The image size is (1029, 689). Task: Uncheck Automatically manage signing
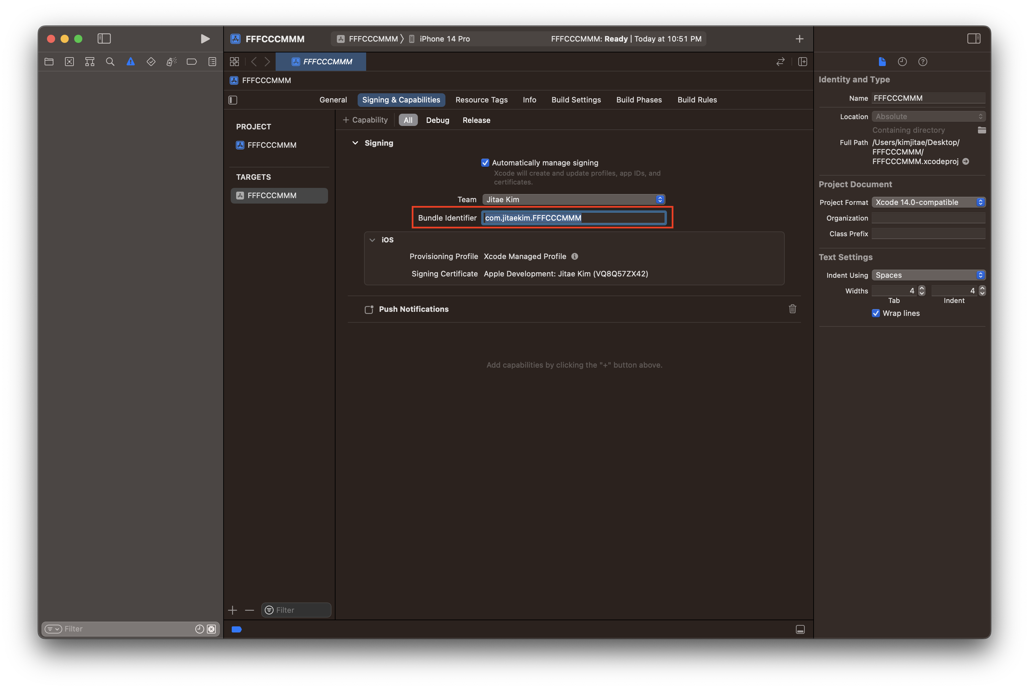[x=485, y=163]
